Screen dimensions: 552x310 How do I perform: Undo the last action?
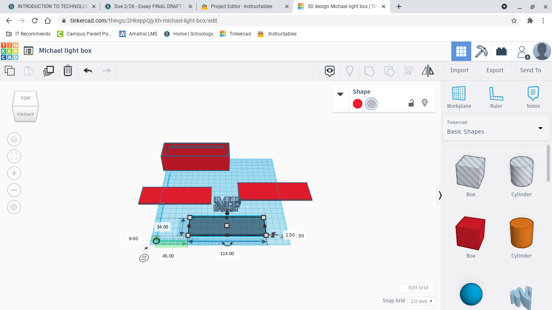(x=88, y=70)
